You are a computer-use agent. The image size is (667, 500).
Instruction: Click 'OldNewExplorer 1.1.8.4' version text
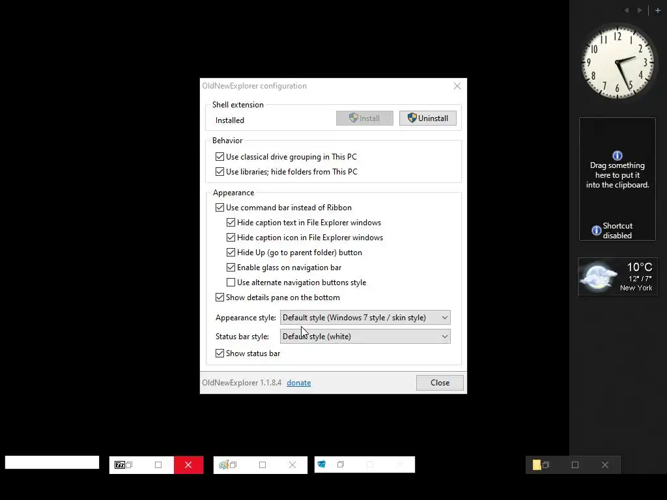(242, 383)
